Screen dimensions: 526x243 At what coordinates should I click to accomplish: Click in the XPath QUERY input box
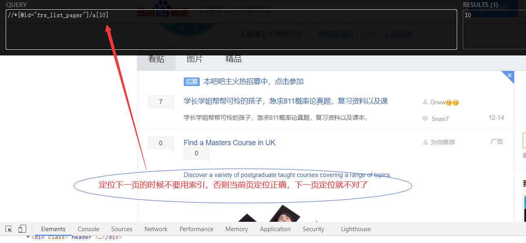pyautogui.click(x=231, y=29)
